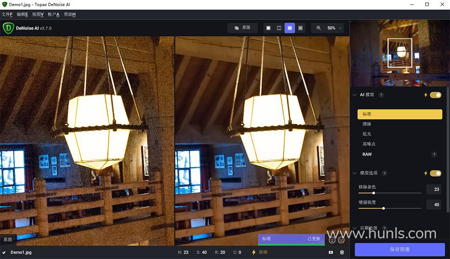
Task: Click the 标准 已更新 status bar
Action: (x=291, y=239)
